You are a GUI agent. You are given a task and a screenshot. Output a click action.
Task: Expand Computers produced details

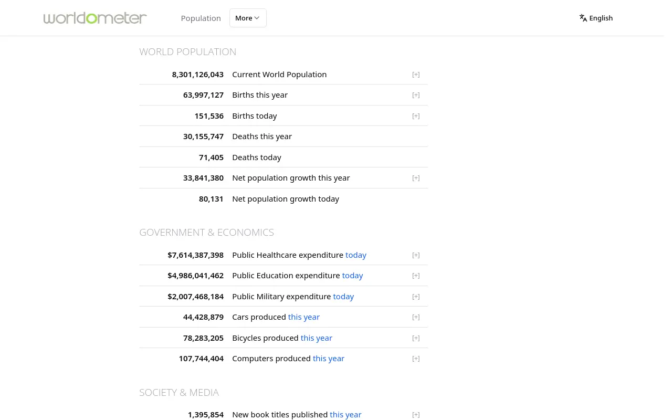click(416, 359)
